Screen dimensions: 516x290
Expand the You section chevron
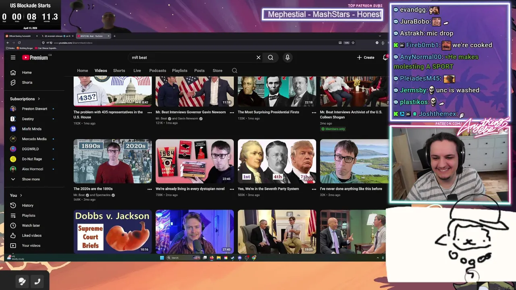tap(21, 195)
